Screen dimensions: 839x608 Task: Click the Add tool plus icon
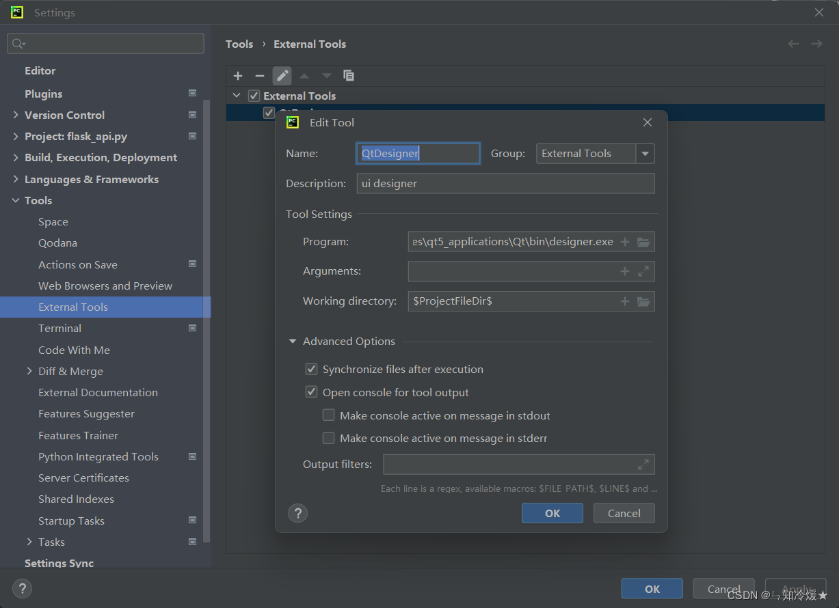point(238,76)
